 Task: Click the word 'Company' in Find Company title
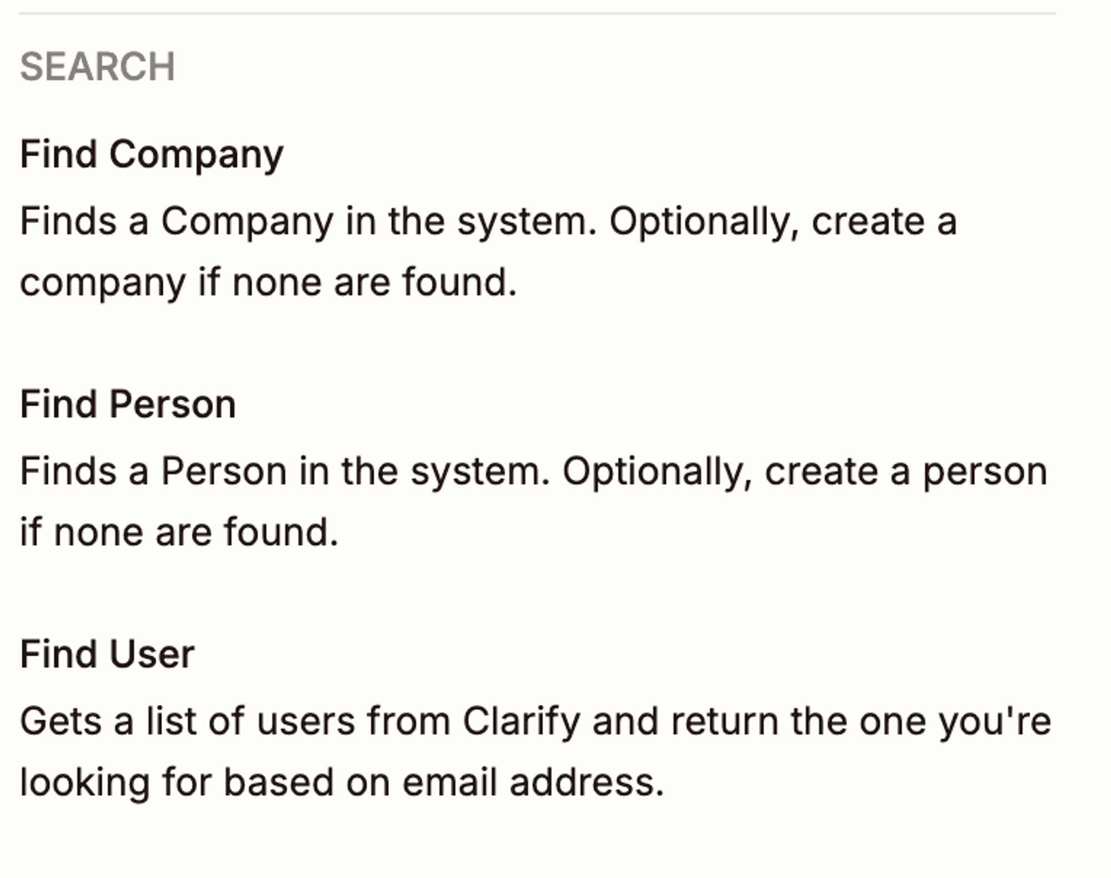pyautogui.click(x=197, y=155)
